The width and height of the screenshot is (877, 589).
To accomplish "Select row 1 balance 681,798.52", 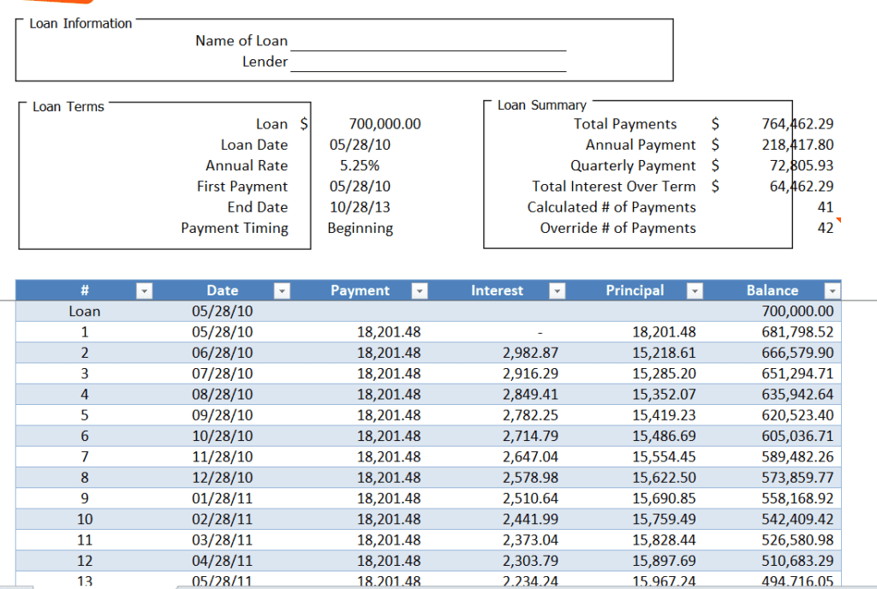I will pos(797,332).
